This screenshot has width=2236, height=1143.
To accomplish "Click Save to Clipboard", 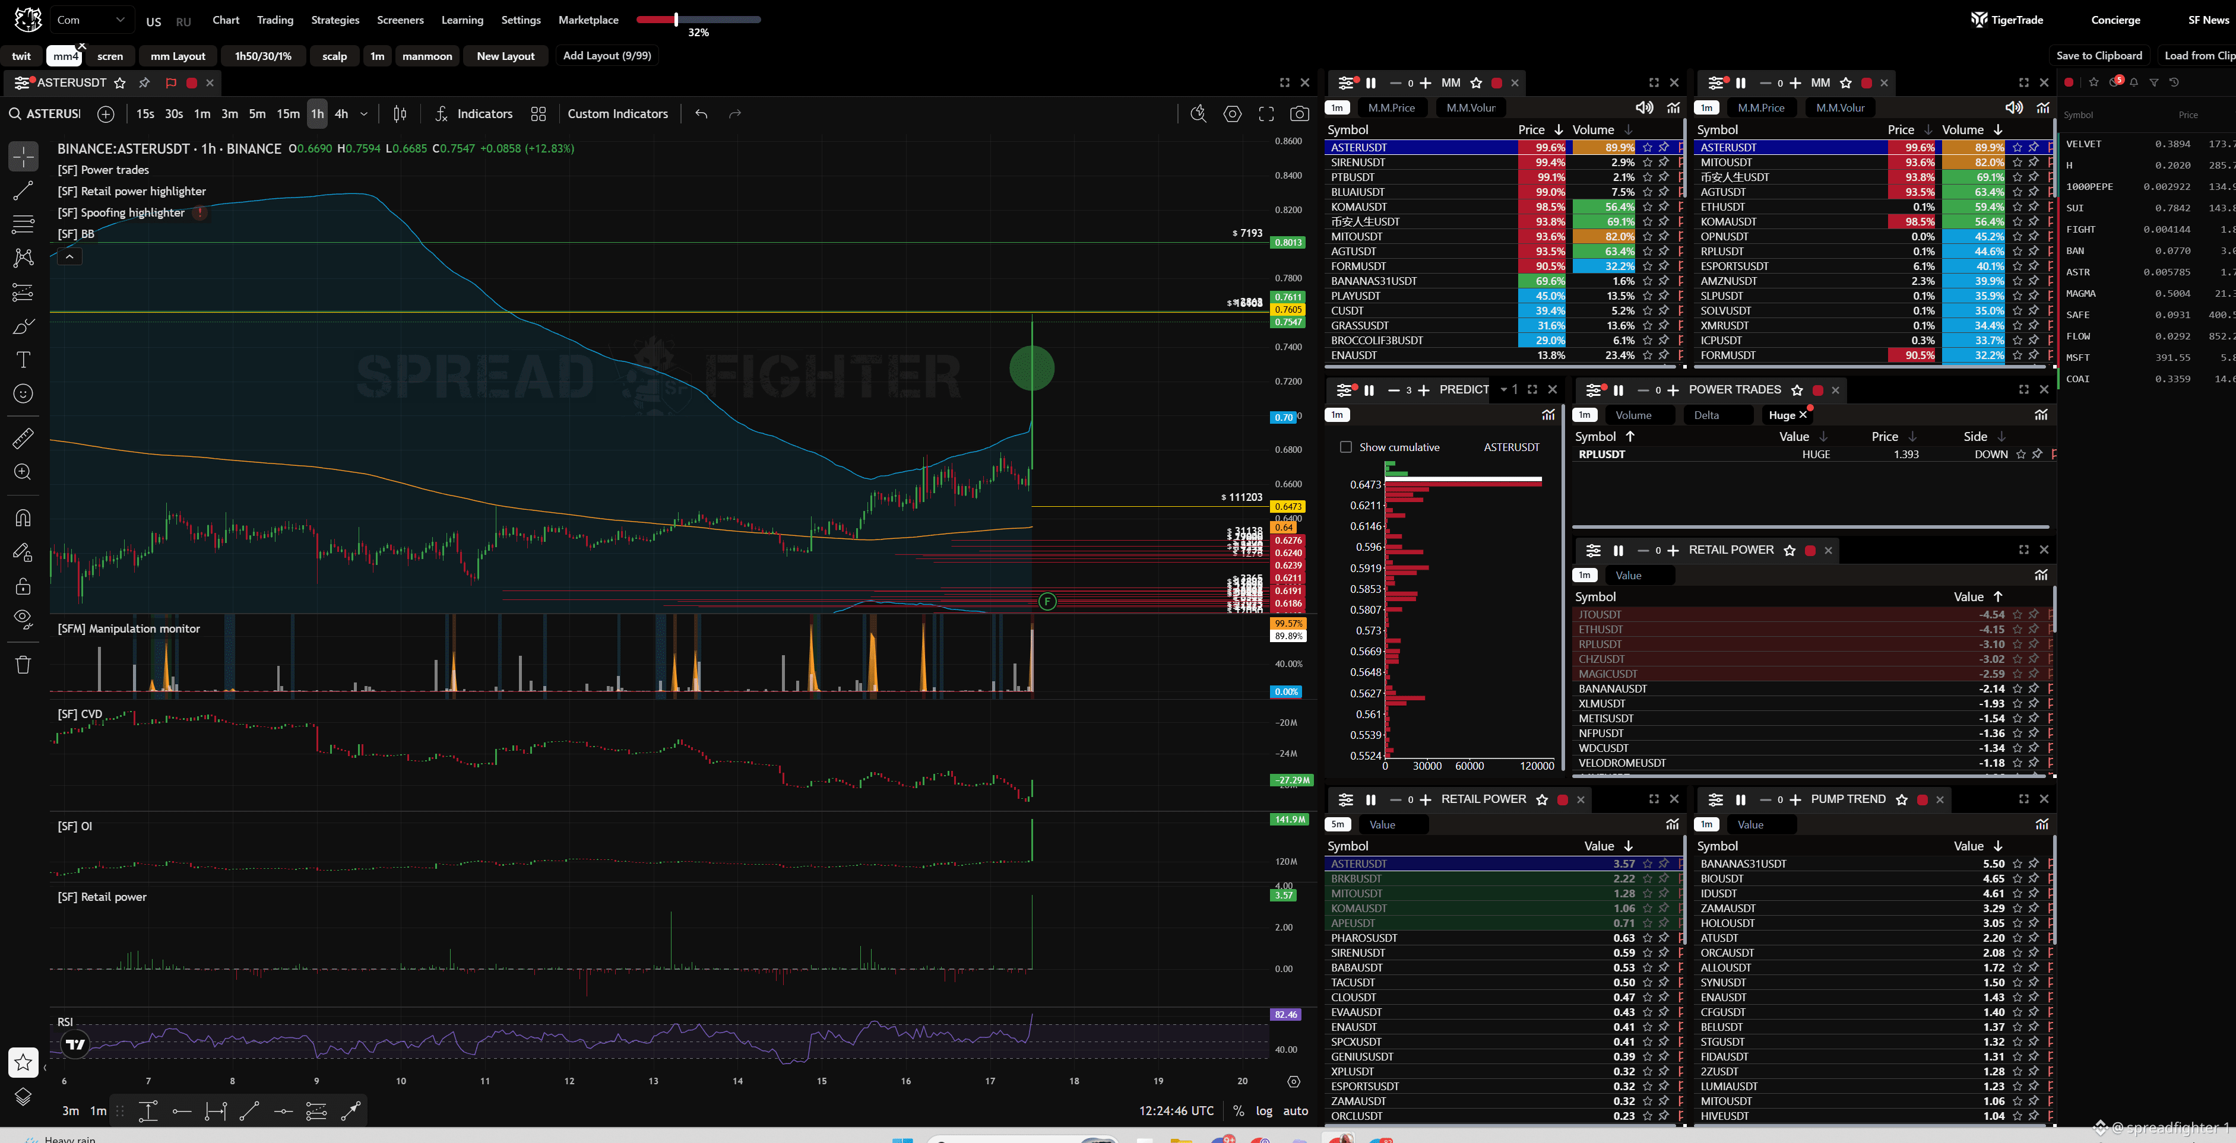I will coord(2099,56).
